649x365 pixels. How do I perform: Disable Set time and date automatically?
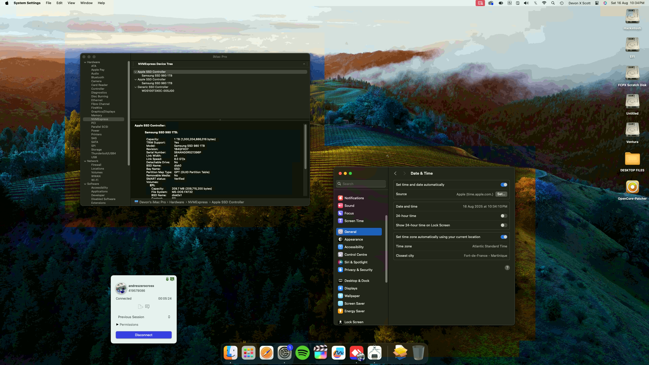(504, 185)
